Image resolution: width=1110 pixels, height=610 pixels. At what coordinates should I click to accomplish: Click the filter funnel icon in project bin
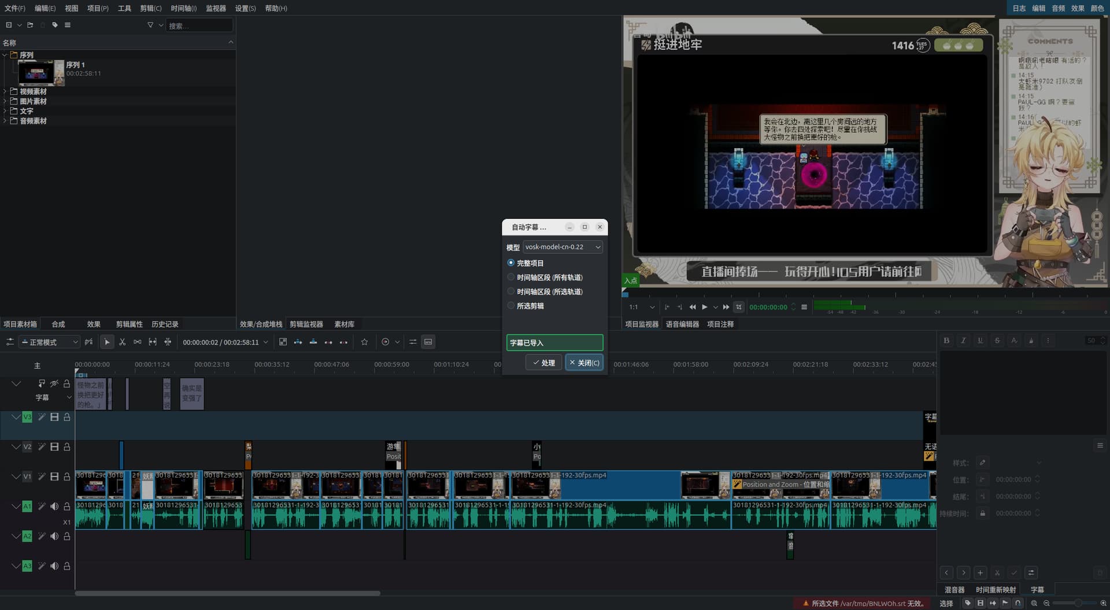pyautogui.click(x=150, y=25)
